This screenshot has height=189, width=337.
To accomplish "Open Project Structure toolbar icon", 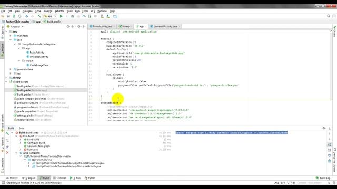I will coord(115,16).
